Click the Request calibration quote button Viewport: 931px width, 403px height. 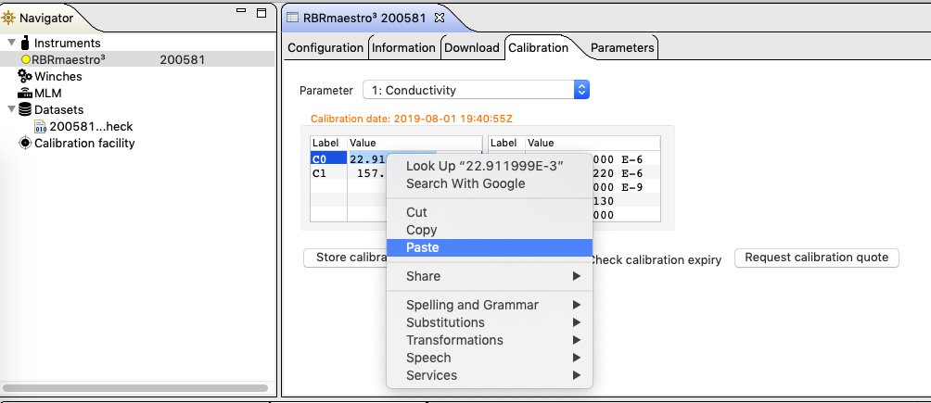pyautogui.click(x=816, y=258)
